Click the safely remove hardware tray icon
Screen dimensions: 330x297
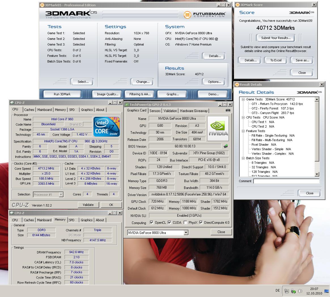tap(293, 291)
